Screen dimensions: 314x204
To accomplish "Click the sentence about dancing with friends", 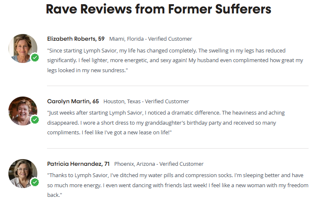I will [x=155, y=185].
